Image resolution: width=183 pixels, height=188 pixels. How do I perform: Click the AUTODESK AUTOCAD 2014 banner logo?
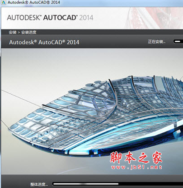click(50, 18)
